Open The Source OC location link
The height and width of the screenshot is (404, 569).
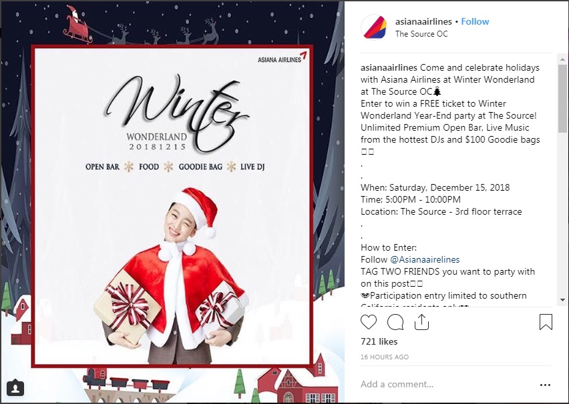[x=421, y=34]
